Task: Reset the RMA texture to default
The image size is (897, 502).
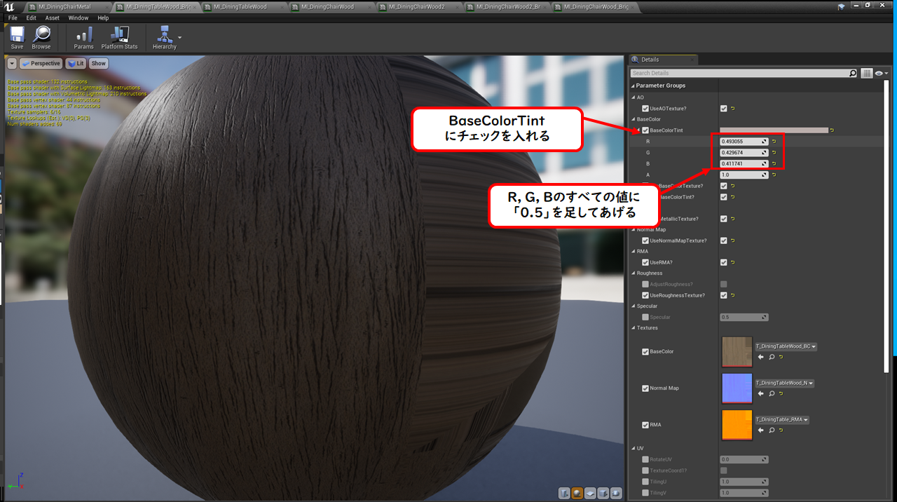Action: tap(782, 430)
